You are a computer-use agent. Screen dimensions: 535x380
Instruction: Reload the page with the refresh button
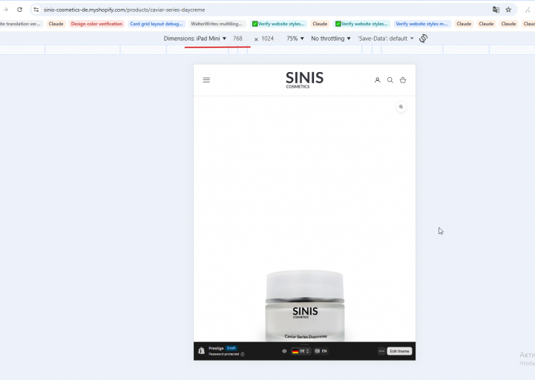[x=20, y=10]
